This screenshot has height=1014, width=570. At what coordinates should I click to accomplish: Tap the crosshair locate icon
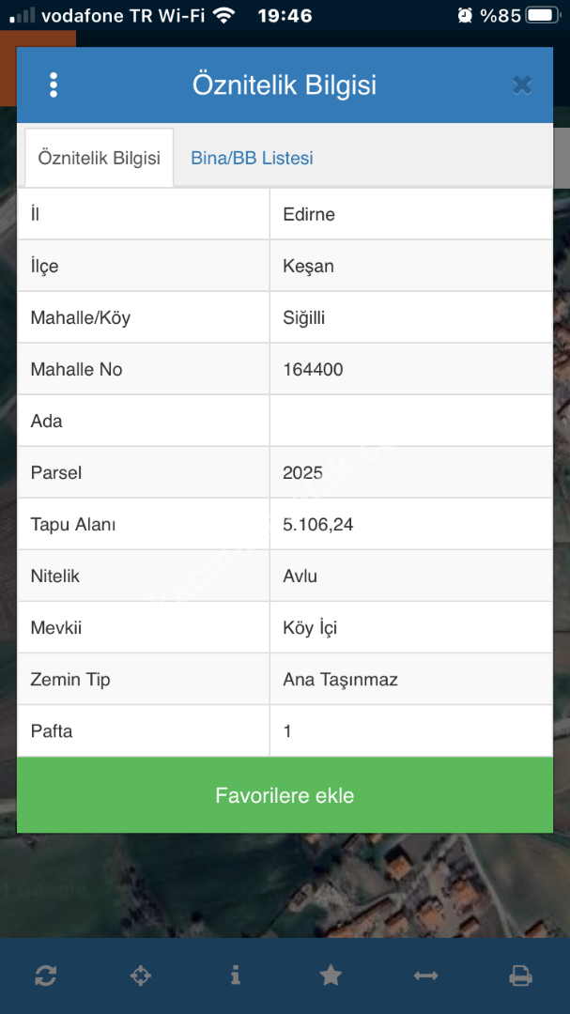[140, 976]
